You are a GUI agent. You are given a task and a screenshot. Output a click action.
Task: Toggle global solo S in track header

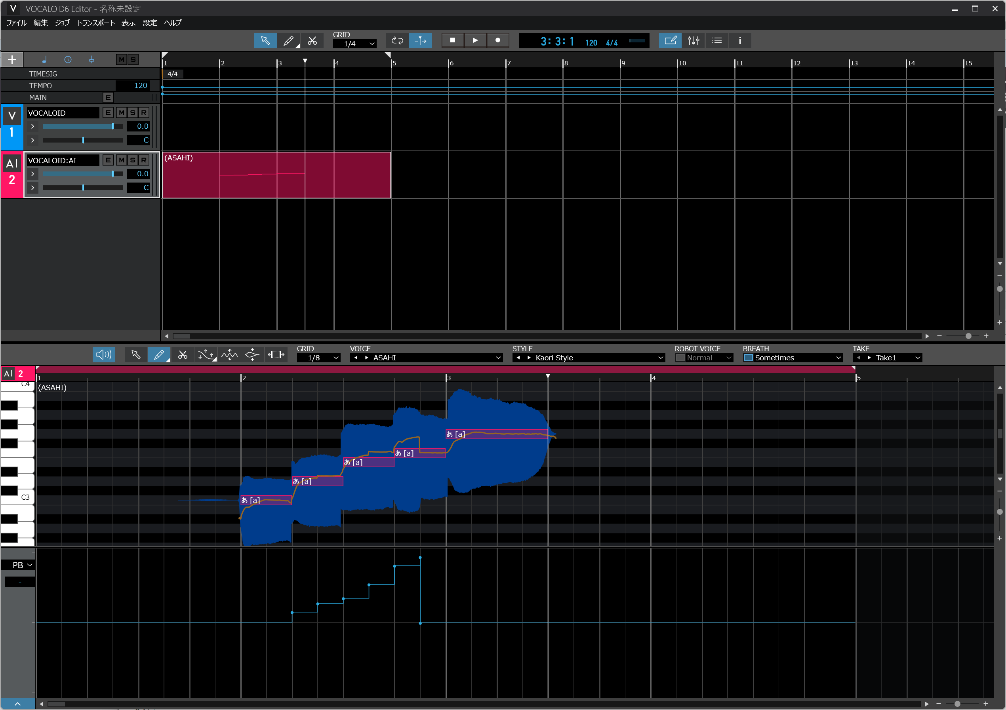133,59
